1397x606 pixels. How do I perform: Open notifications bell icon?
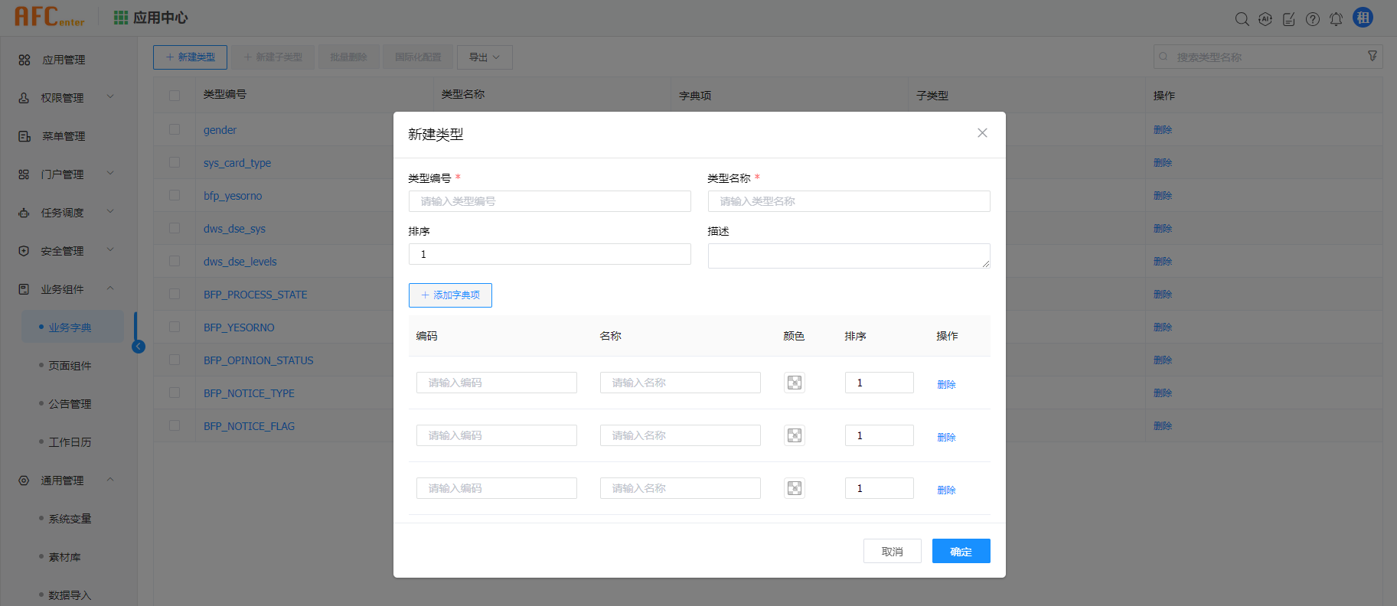click(x=1336, y=19)
